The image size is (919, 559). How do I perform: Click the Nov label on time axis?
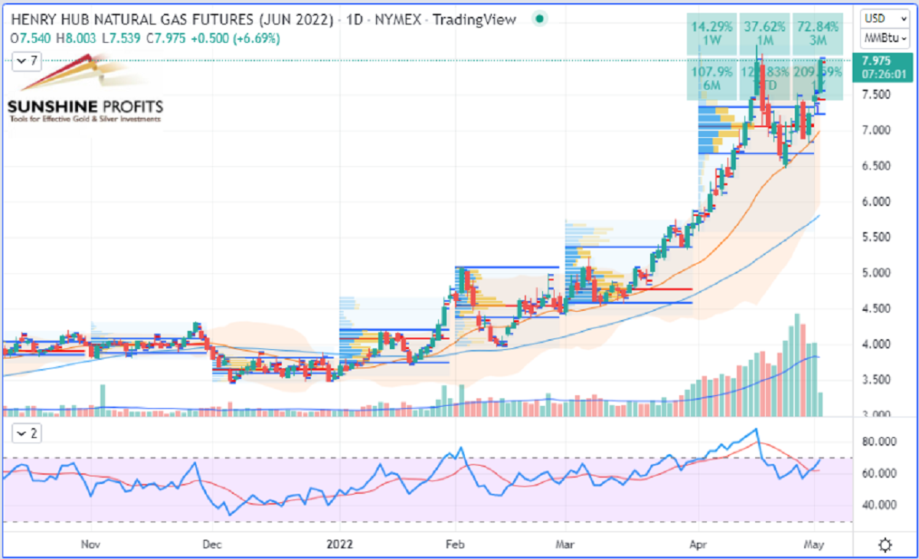pos(91,546)
